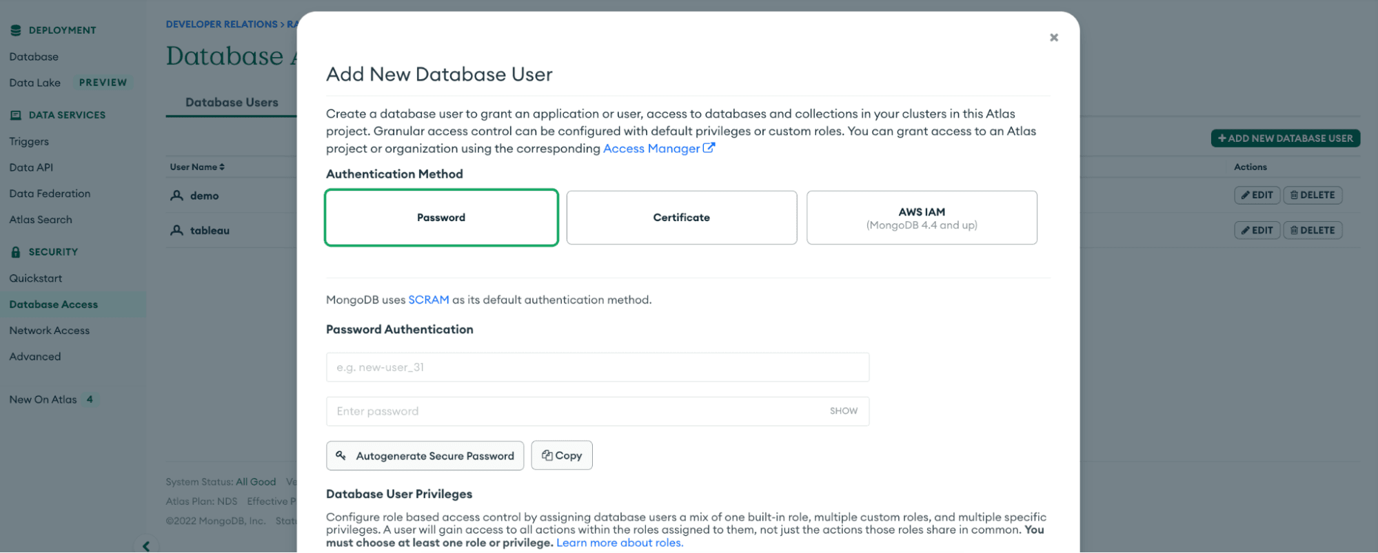Image resolution: width=1378 pixels, height=553 pixels.
Task: Click the user icon next to demo
Action: (x=176, y=196)
